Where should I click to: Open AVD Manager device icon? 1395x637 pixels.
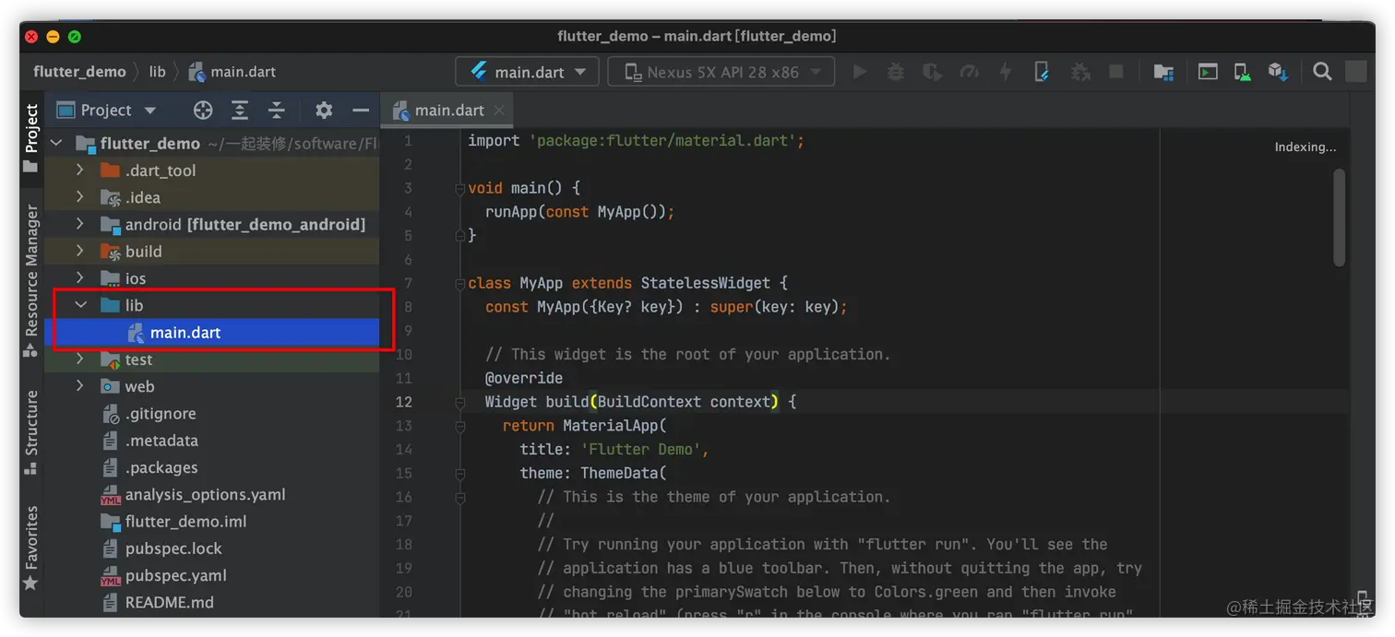click(1243, 72)
